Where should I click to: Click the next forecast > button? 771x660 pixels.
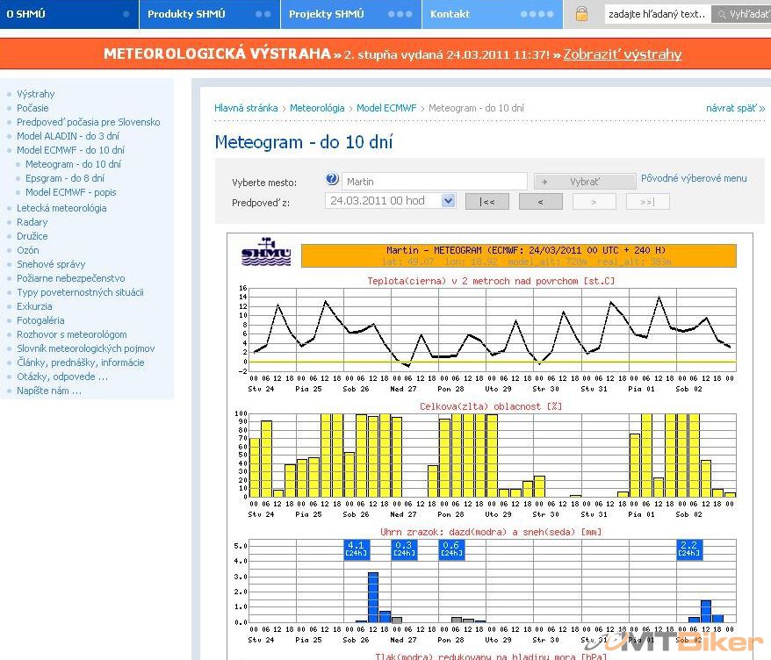click(594, 202)
